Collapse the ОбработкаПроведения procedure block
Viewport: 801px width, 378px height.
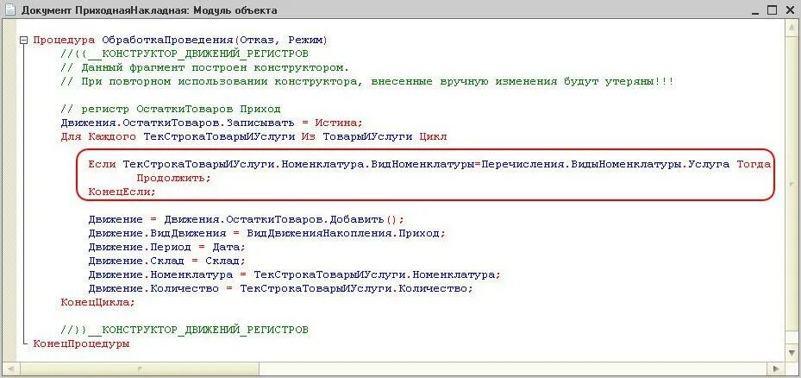pyautogui.click(x=23, y=41)
